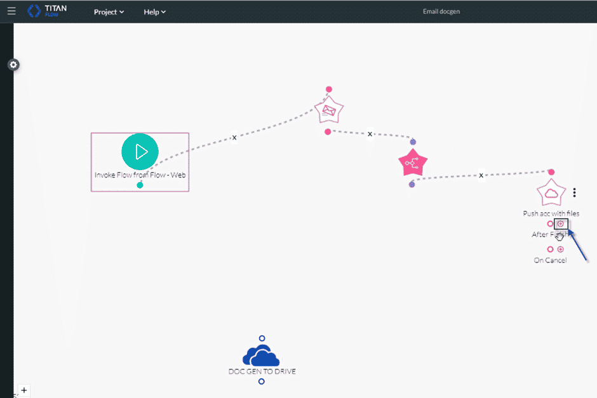Click the empty circle connector above After Finish
This screenshot has width=597, height=398.
550,224
